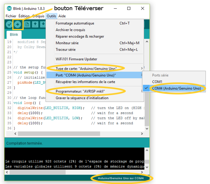Viewport: 210px width, 184px height.
Task: Click the editor horizontal scrollbar thumb
Action: 59,134
